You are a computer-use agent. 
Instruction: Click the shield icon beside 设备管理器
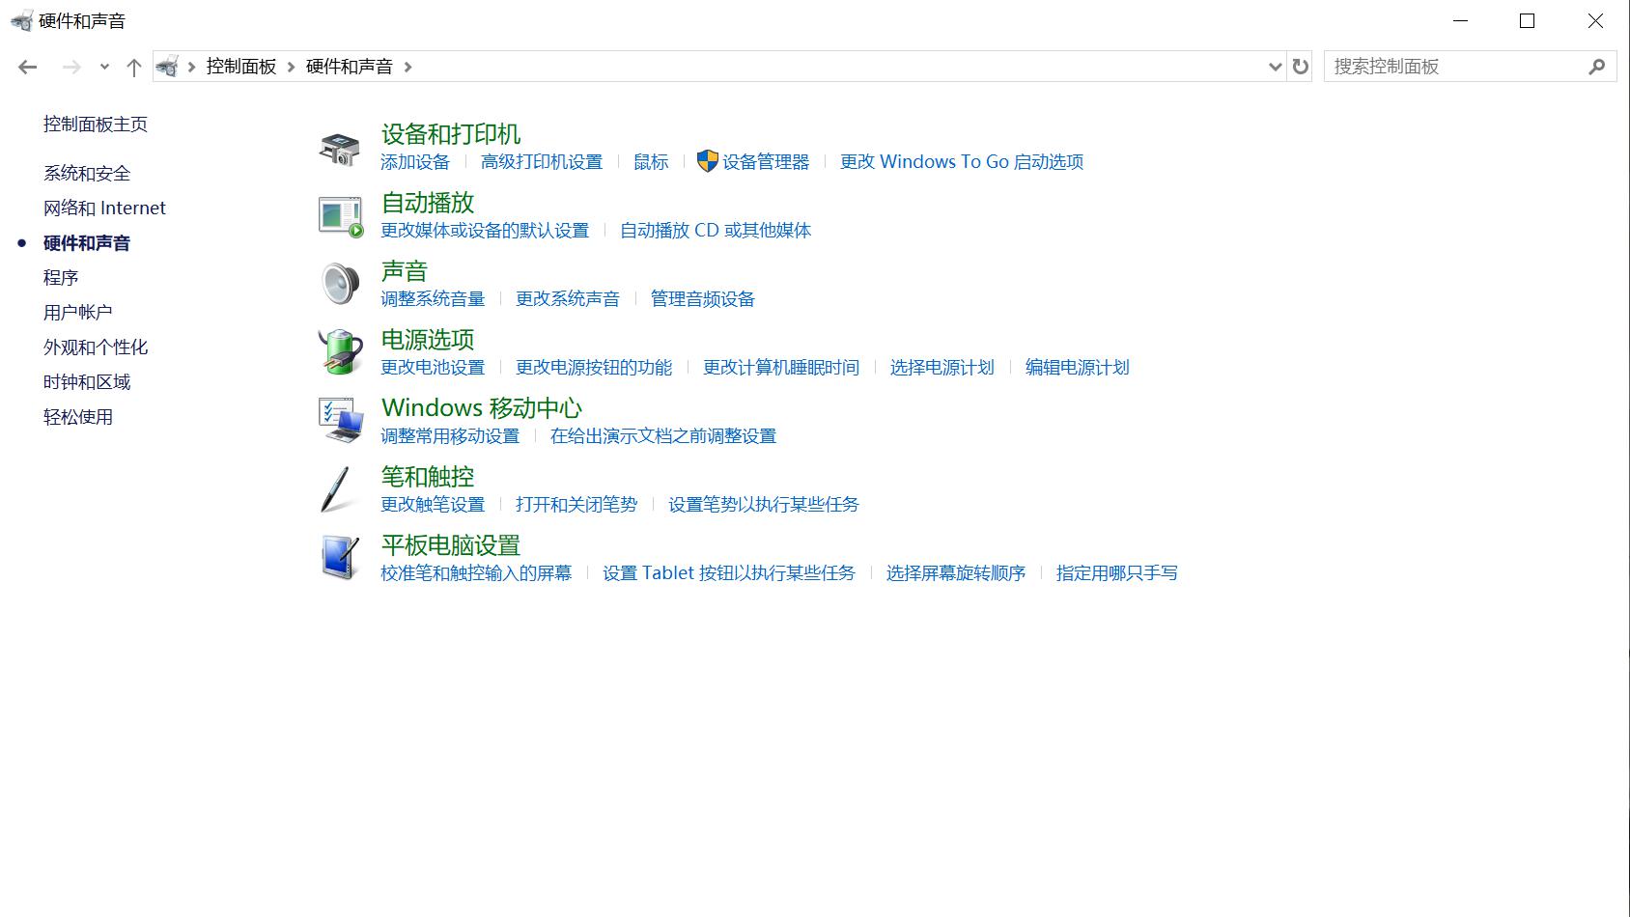[708, 161]
